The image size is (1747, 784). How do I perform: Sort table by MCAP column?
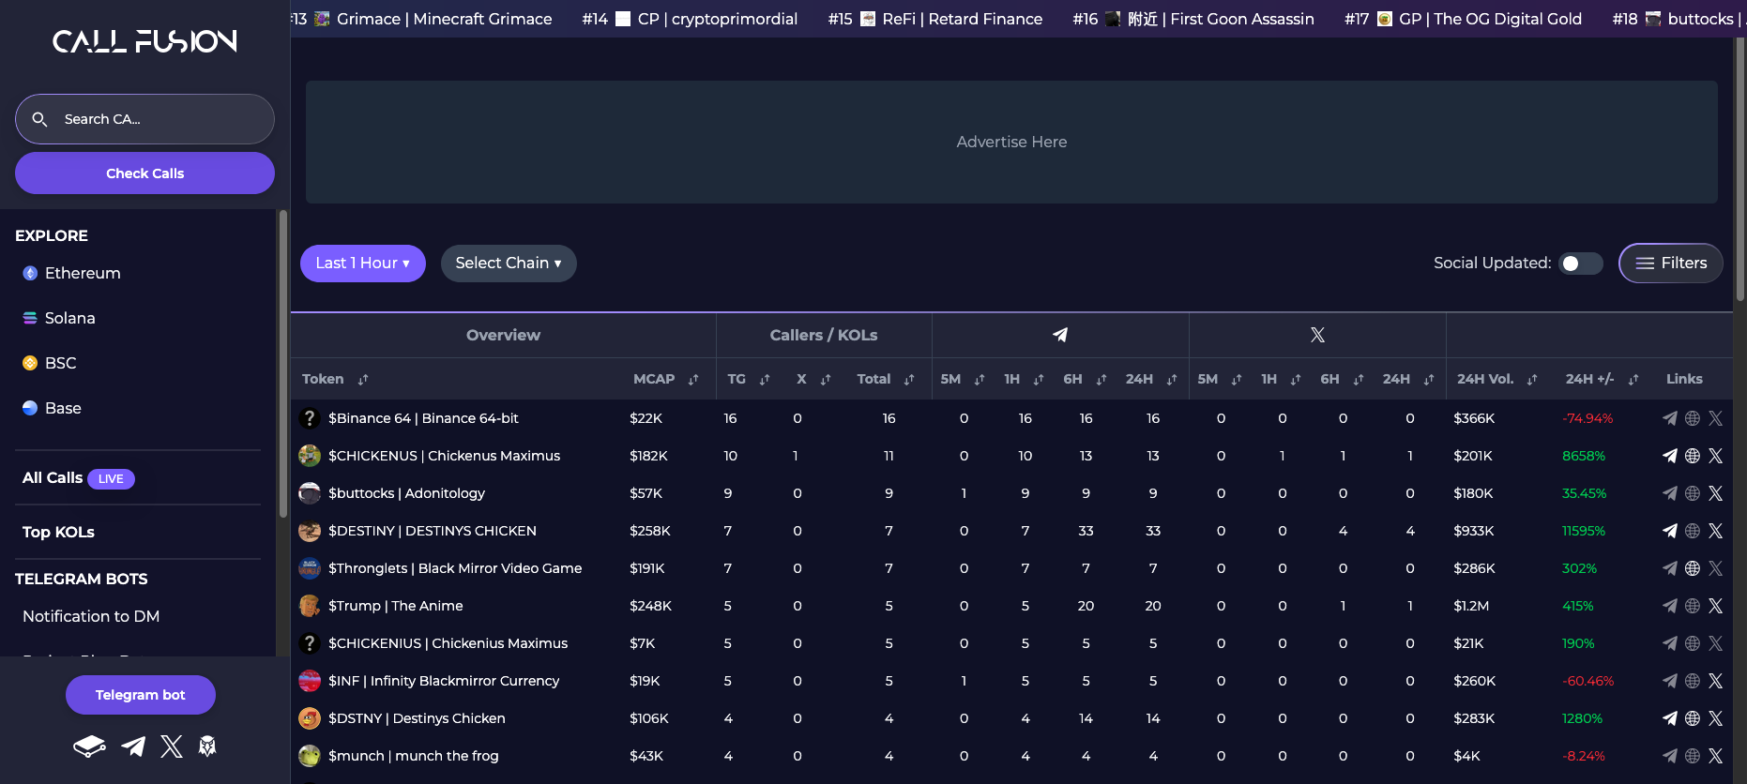coord(693,380)
